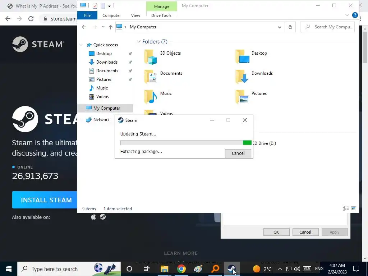Select Music under Quick access
This screenshot has width=368, height=276.
(x=102, y=88)
